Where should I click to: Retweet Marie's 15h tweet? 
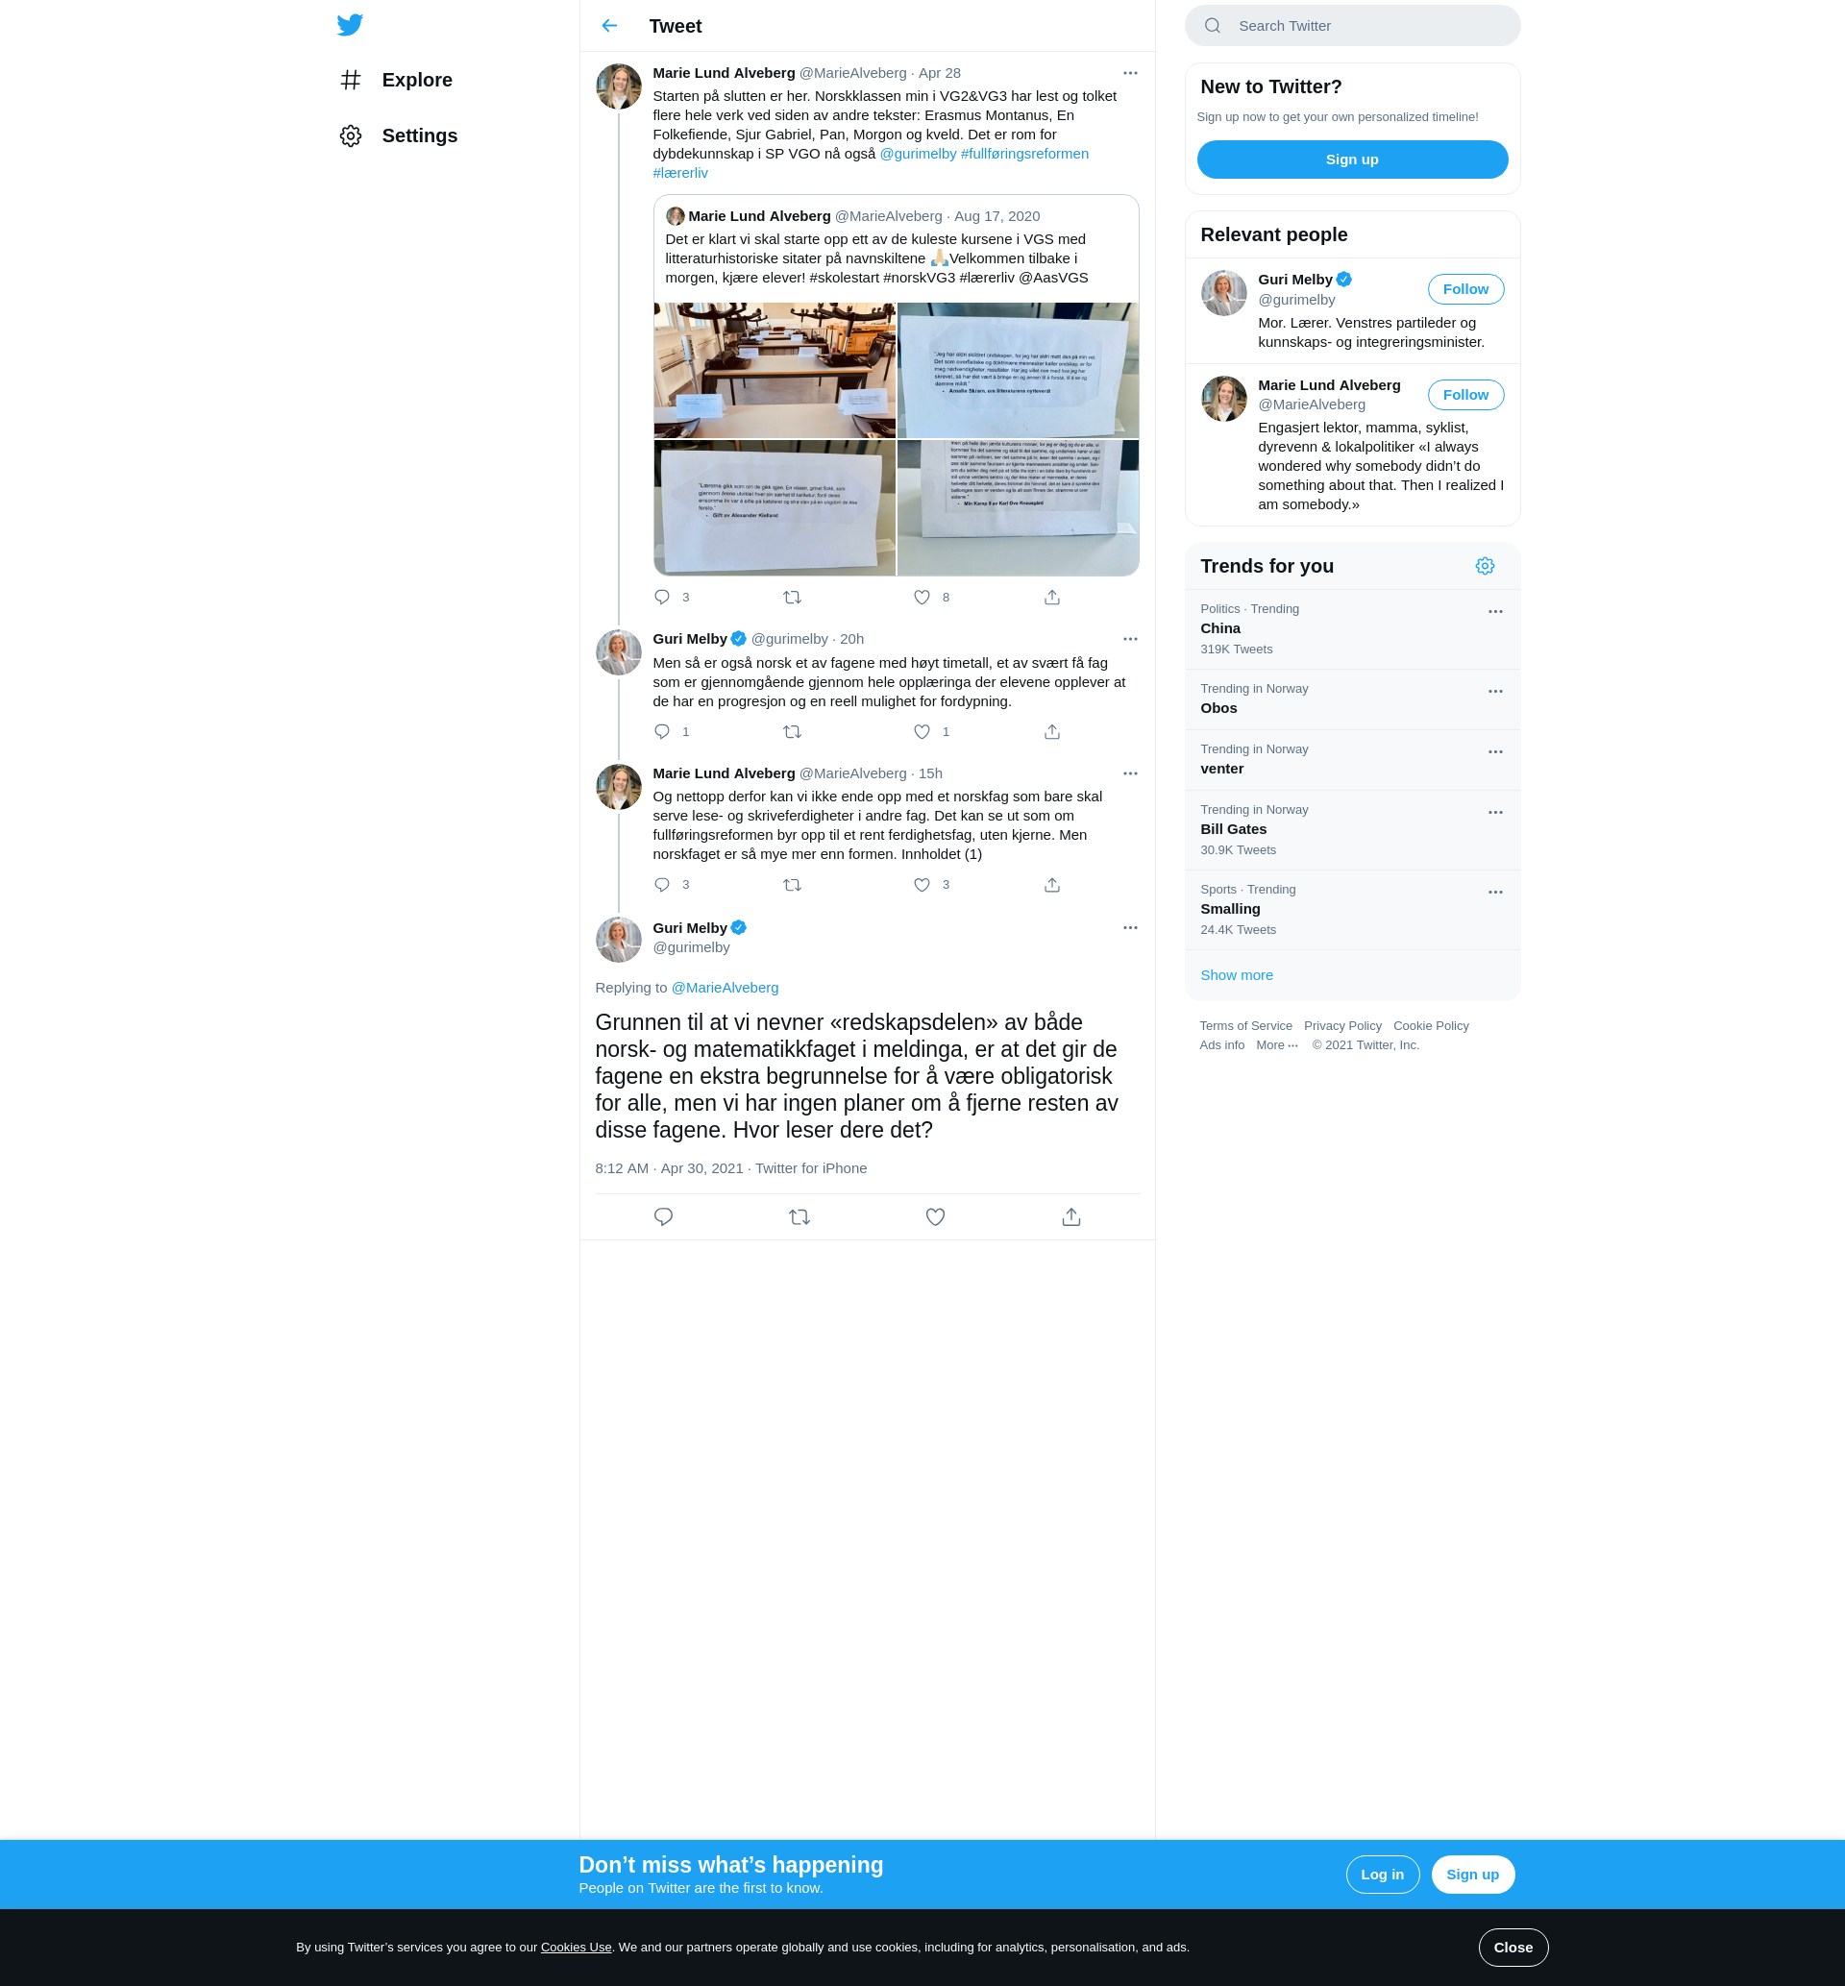coord(792,884)
